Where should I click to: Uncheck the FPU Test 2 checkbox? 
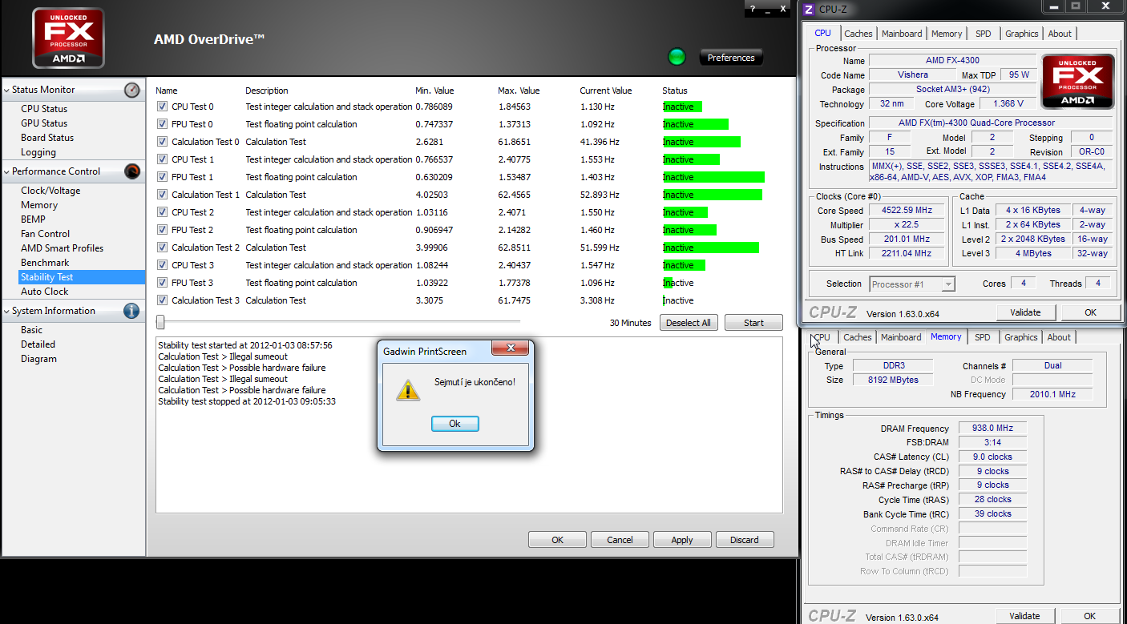[163, 230]
